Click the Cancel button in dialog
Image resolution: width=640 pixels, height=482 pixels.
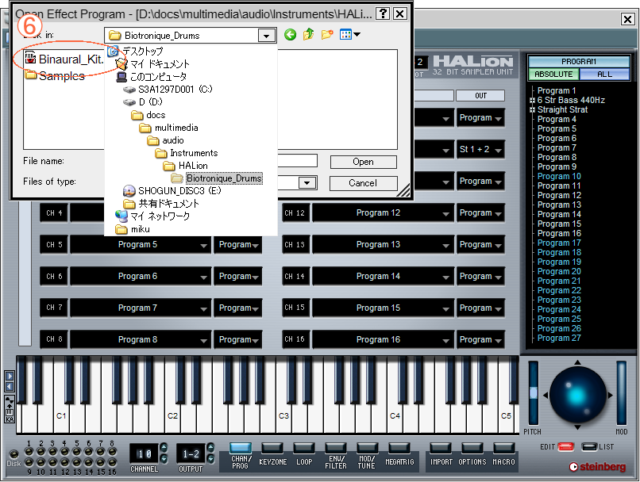(x=363, y=183)
